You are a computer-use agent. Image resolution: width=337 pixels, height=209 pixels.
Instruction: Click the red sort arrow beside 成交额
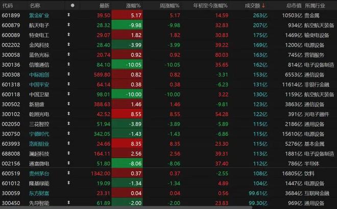pos(263,6)
